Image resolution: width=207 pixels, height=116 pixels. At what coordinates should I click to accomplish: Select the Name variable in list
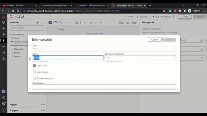[x=16, y=38]
